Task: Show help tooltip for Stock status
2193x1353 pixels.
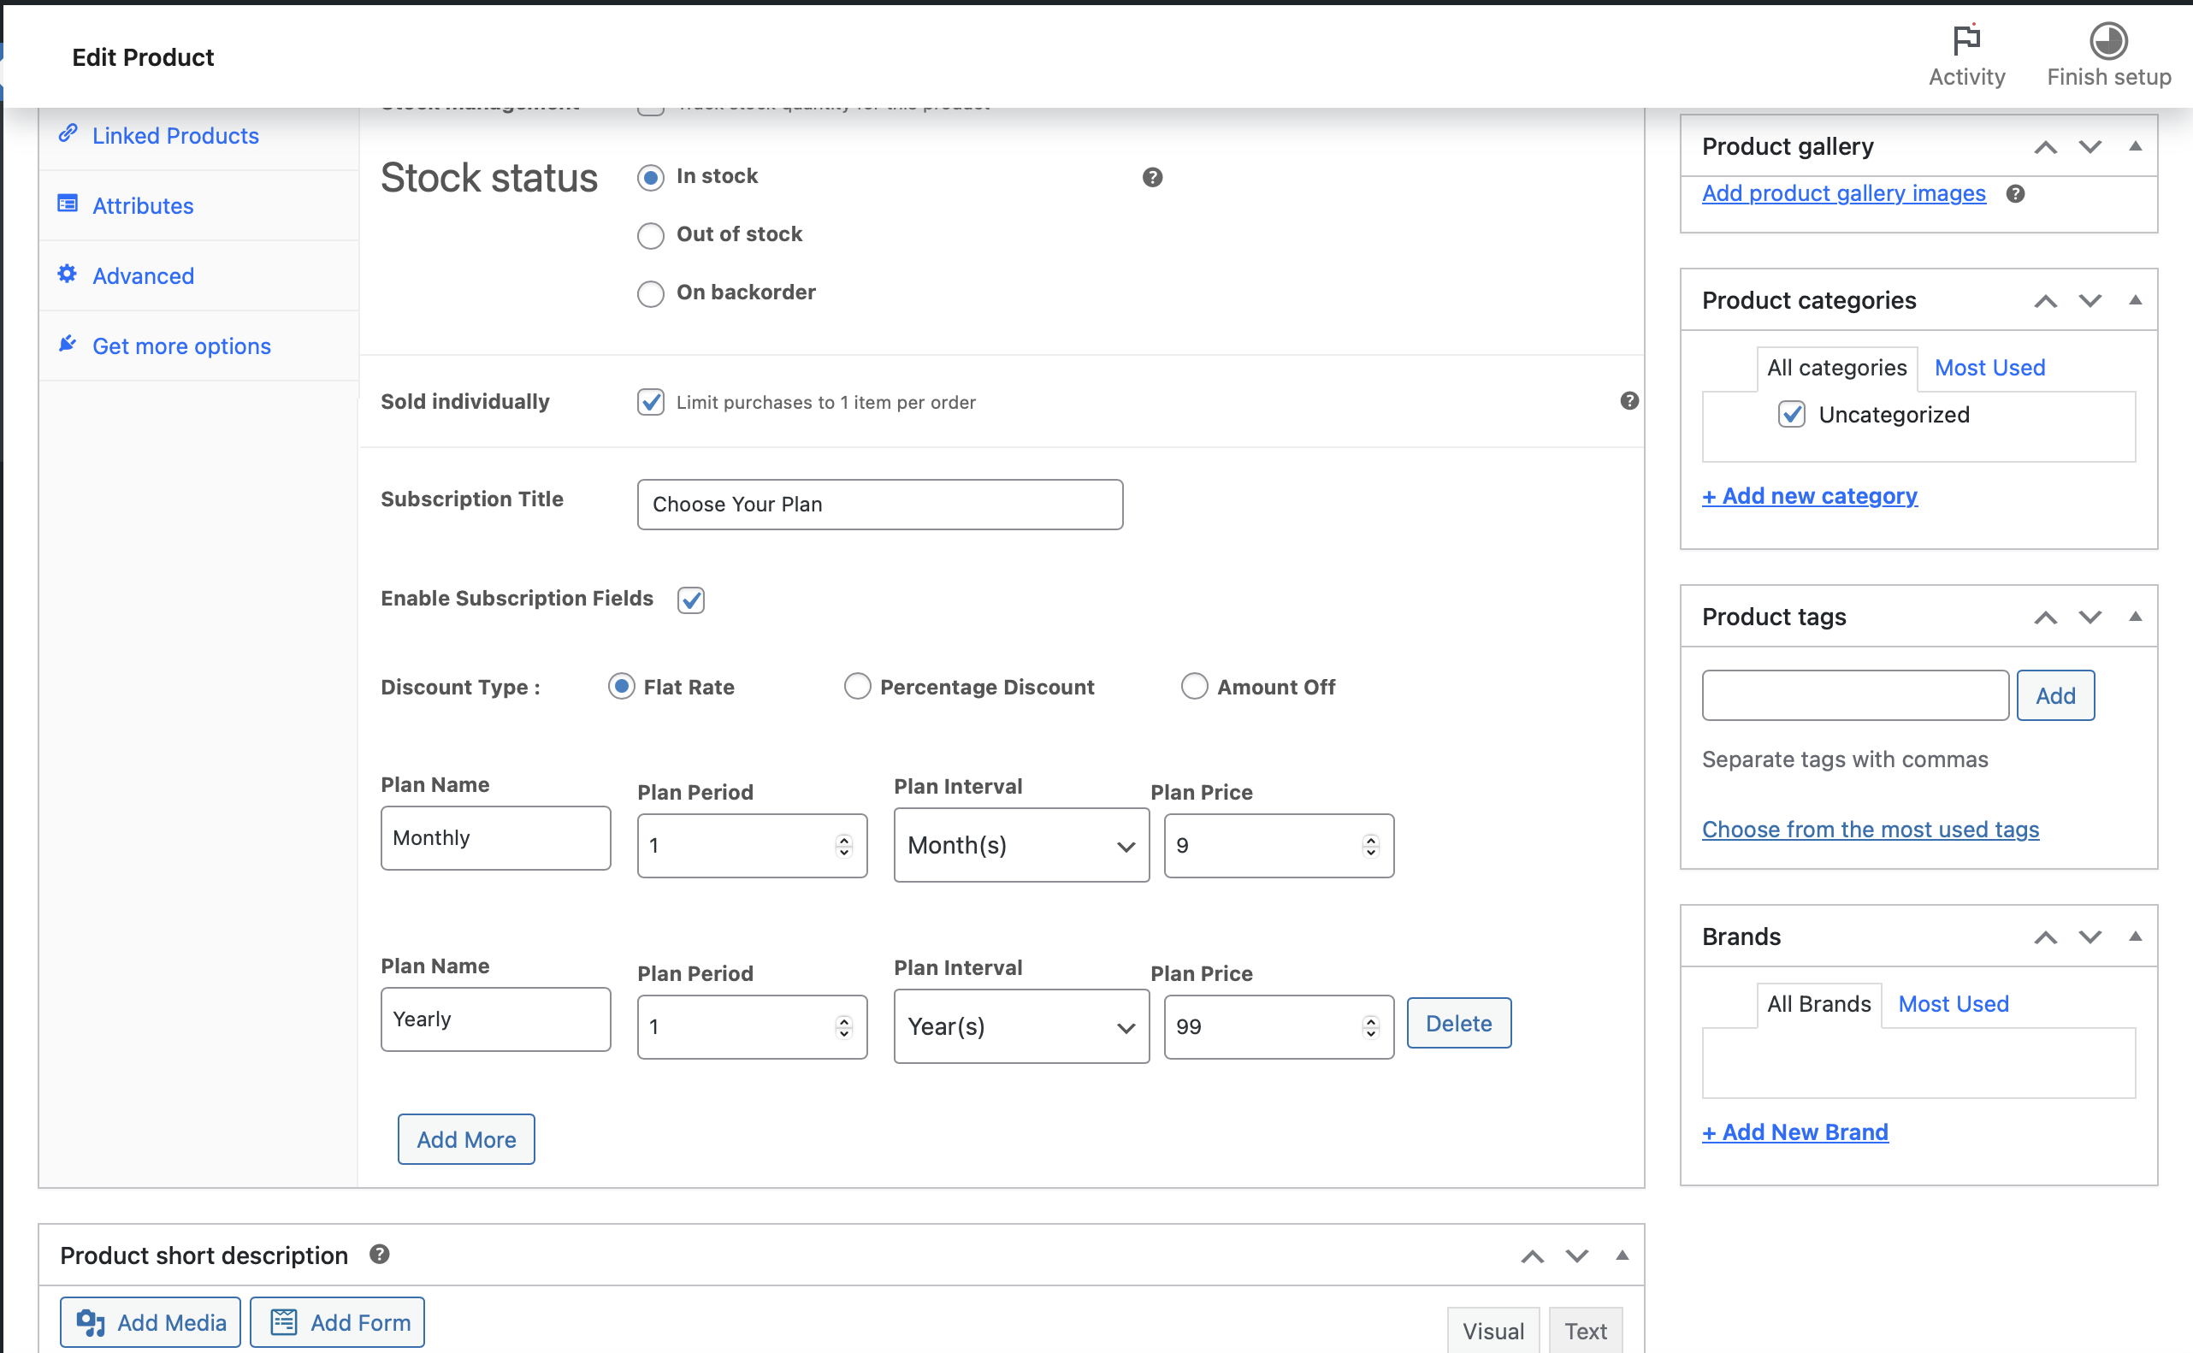Action: (1152, 177)
